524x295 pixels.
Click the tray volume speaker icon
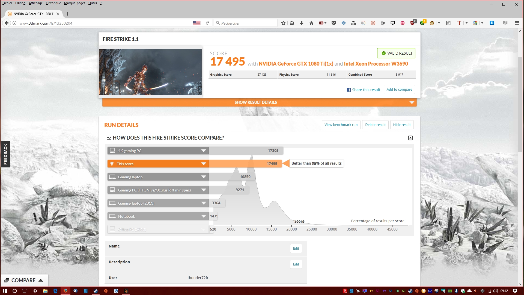click(495, 291)
